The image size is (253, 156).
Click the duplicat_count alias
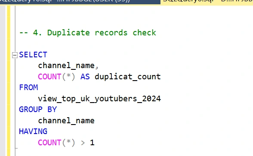tap(128, 77)
